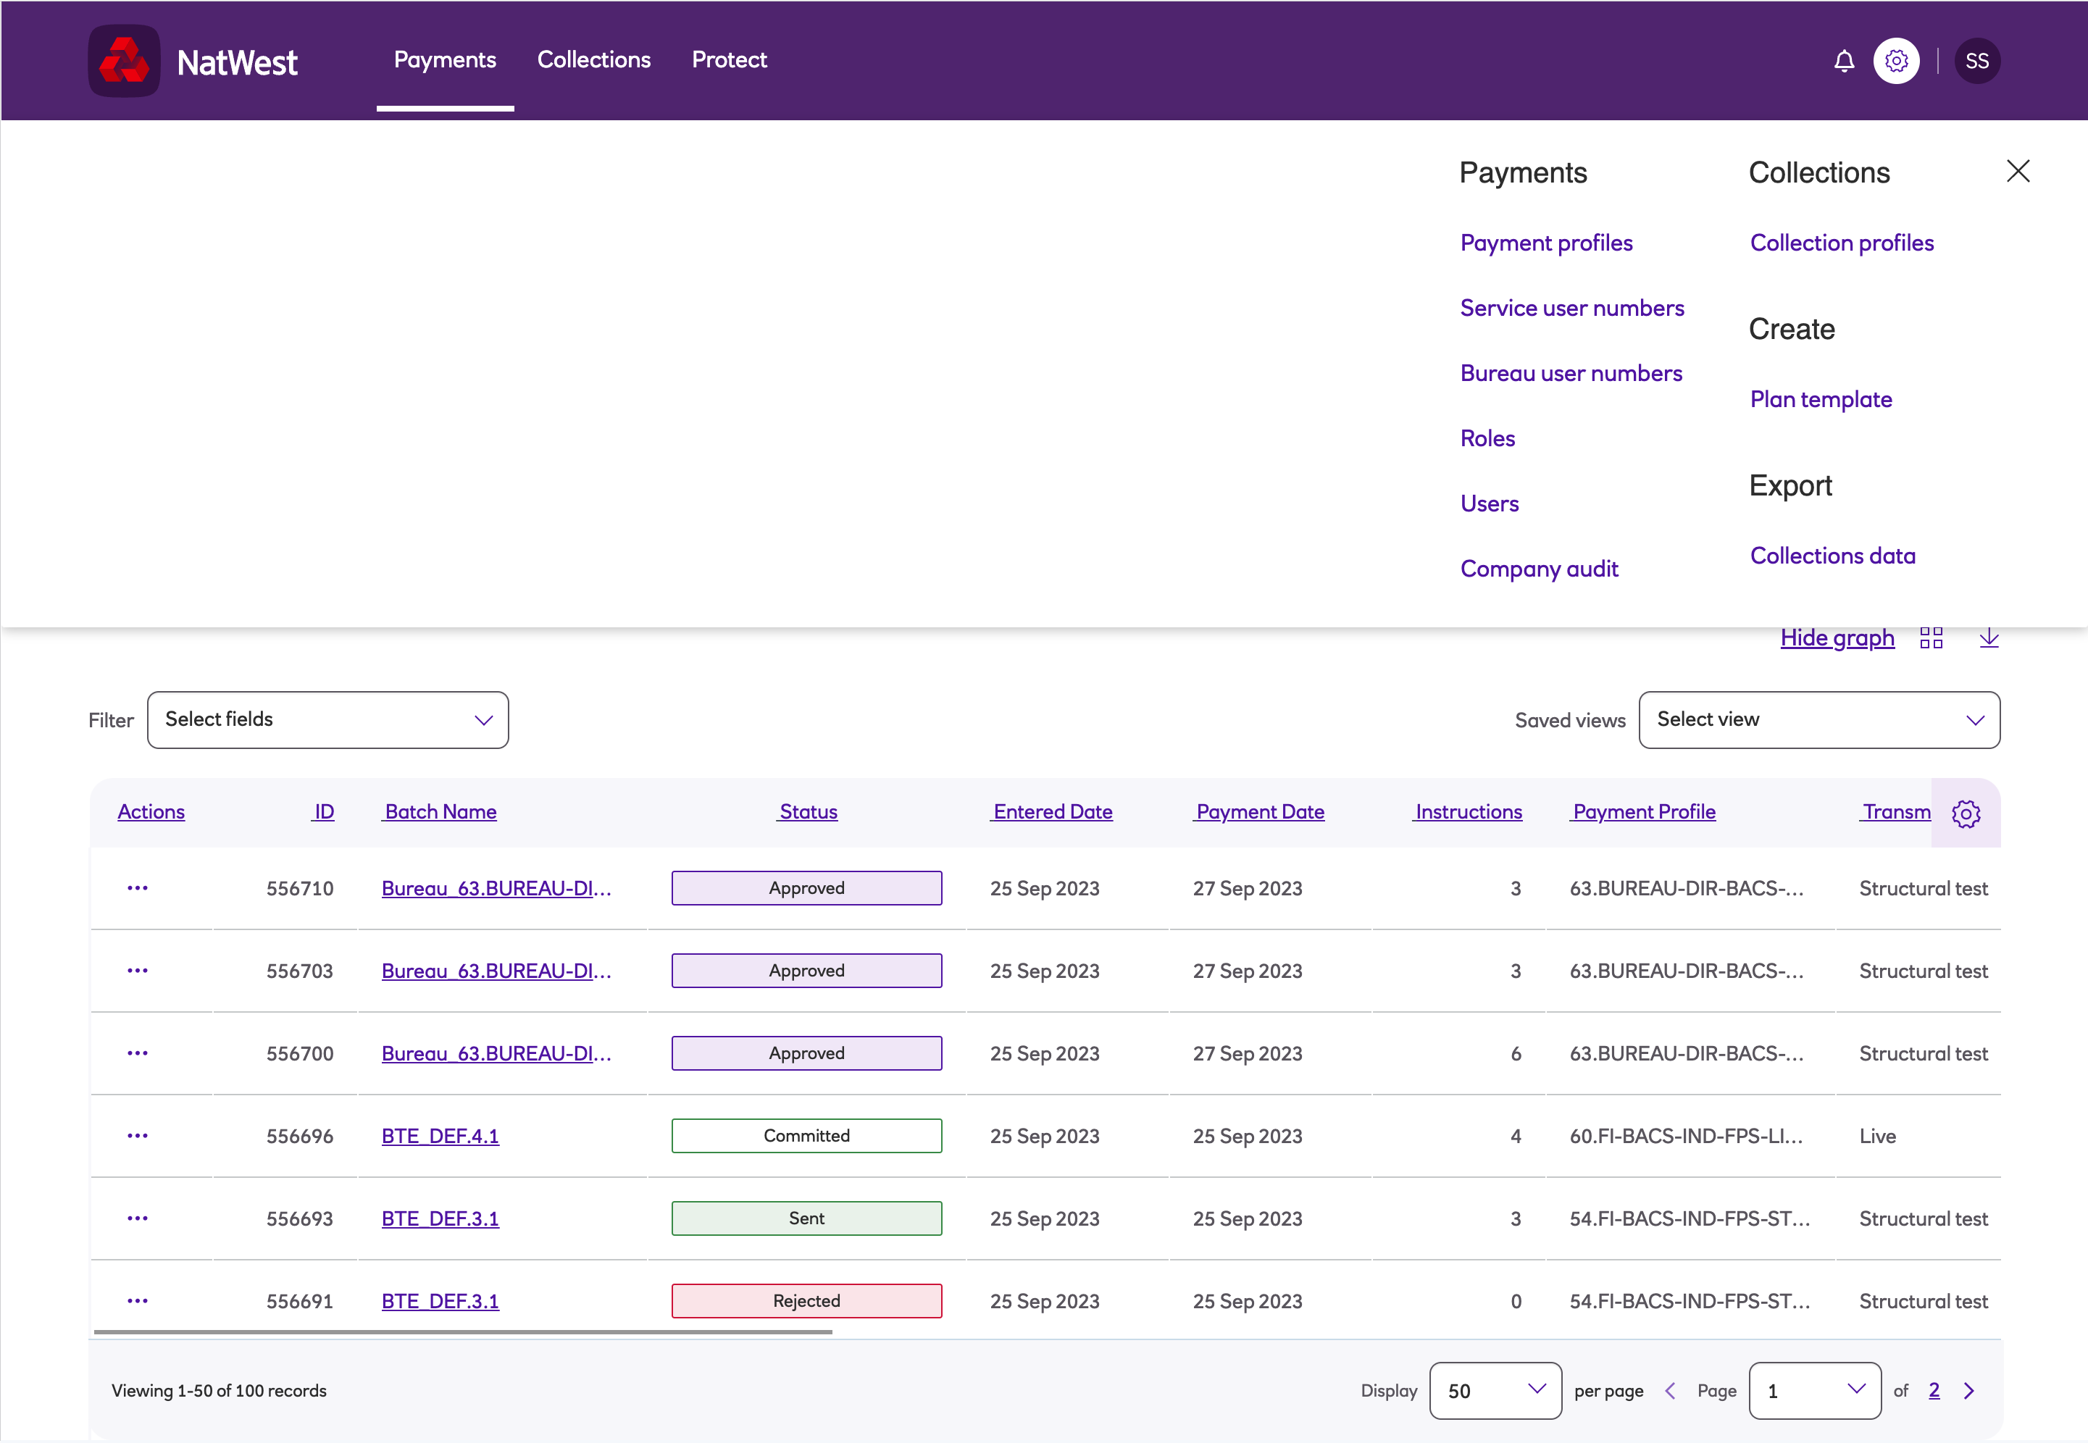Sort by Batch Name column
The height and width of the screenshot is (1443, 2088).
(x=440, y=812)
